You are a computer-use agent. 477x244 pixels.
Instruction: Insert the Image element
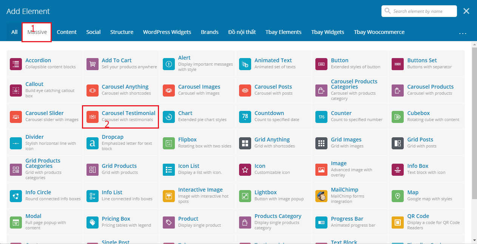(349, 170)
